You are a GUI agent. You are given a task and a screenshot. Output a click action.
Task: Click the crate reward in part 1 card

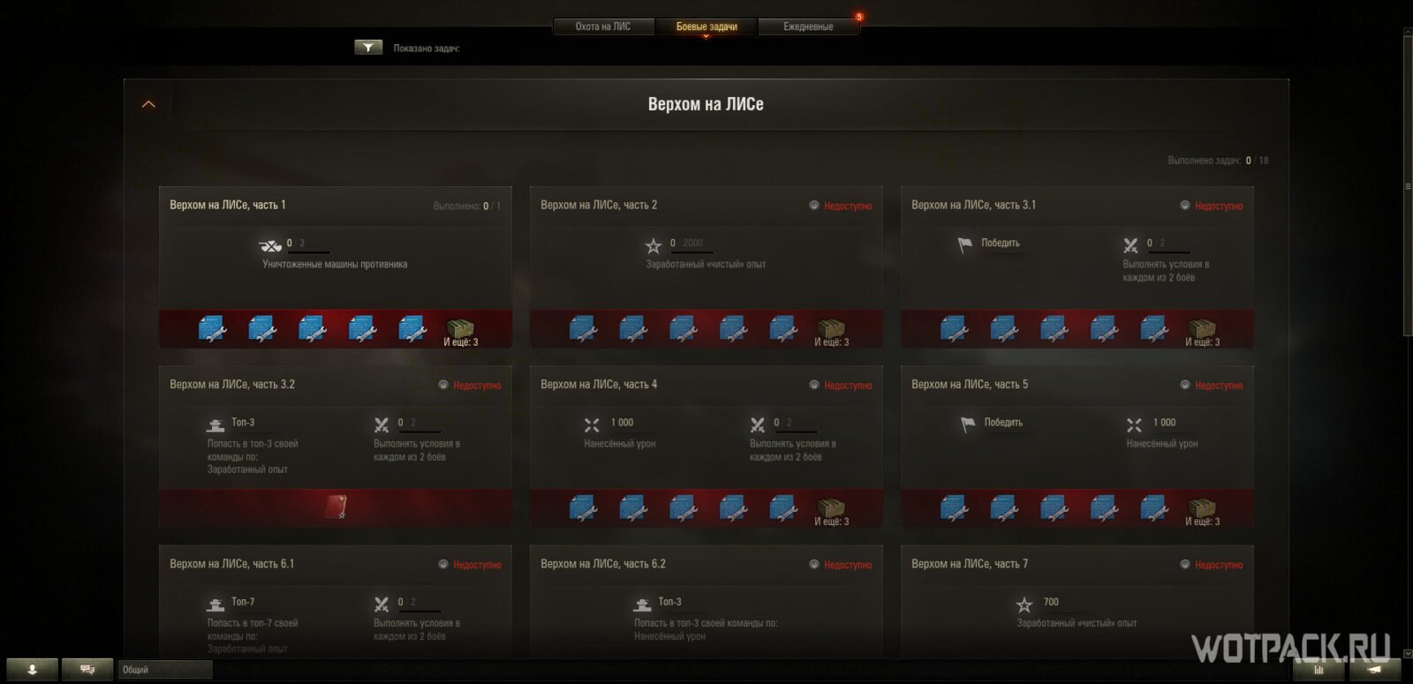click(x=460, y=328)
